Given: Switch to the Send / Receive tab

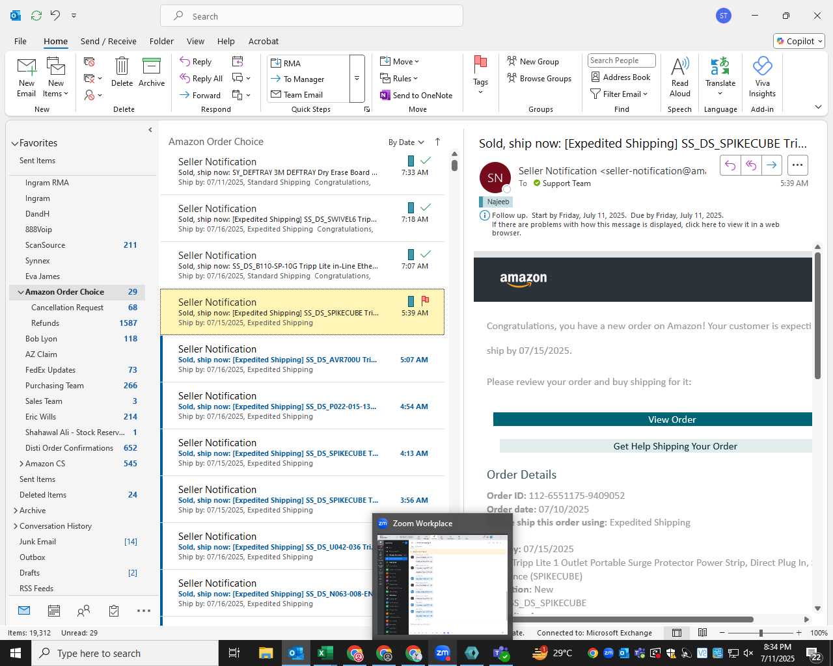Looking at the screenshot, I should [109, 41].
